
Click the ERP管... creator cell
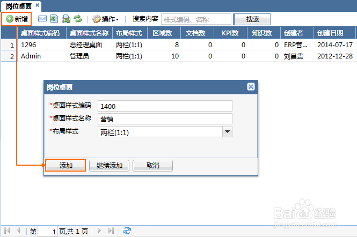click(x=297, y=45)
